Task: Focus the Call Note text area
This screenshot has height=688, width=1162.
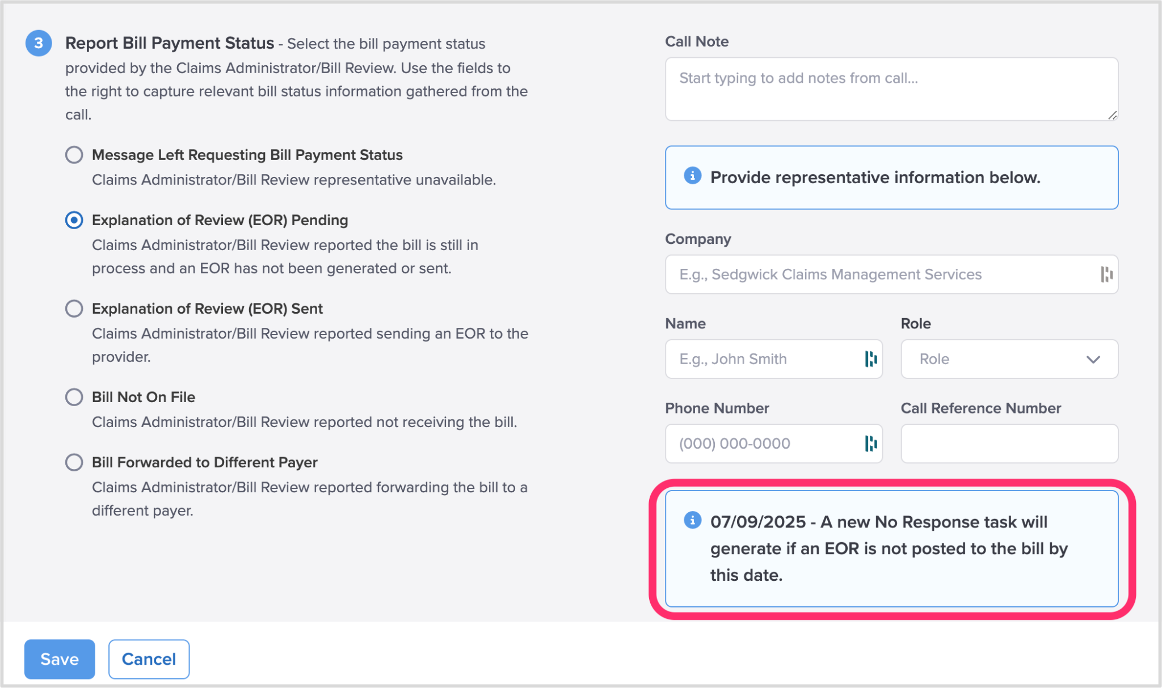Action: (x=891, y=89)
